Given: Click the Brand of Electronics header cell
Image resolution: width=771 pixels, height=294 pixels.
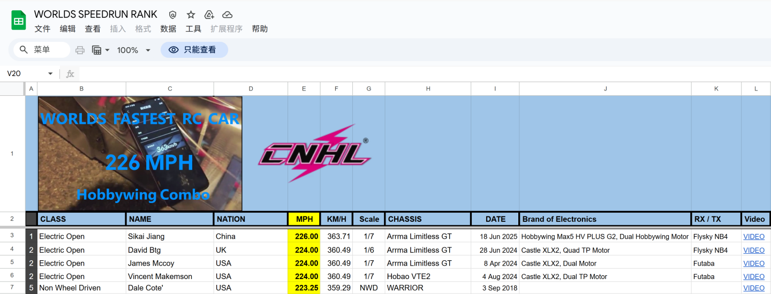Looking at the screenshot, I should (x=606, y=219).
